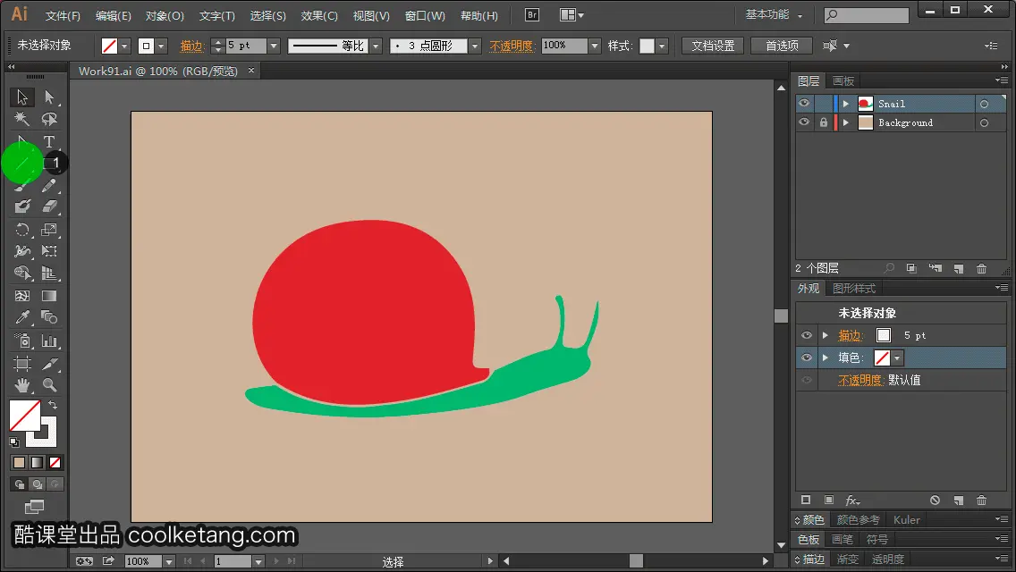Select the Magic Wand tool
Viewport: 1016px width, 572px height.
tap(22, 119)
